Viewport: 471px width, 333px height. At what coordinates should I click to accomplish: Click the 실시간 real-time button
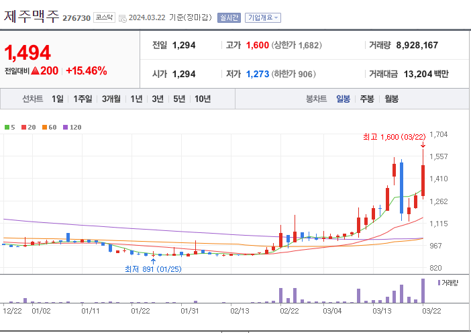229,17
